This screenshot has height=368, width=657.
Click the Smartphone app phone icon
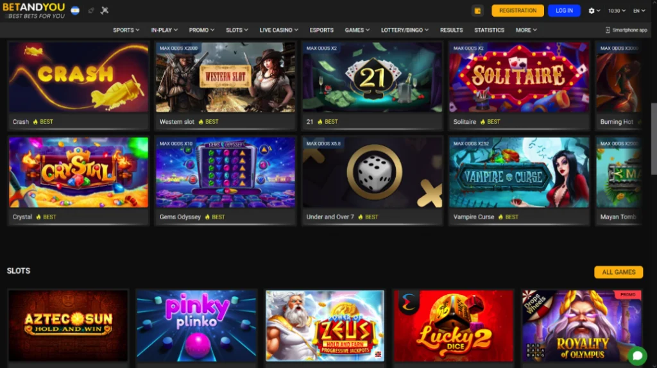(x=608, y=30)
